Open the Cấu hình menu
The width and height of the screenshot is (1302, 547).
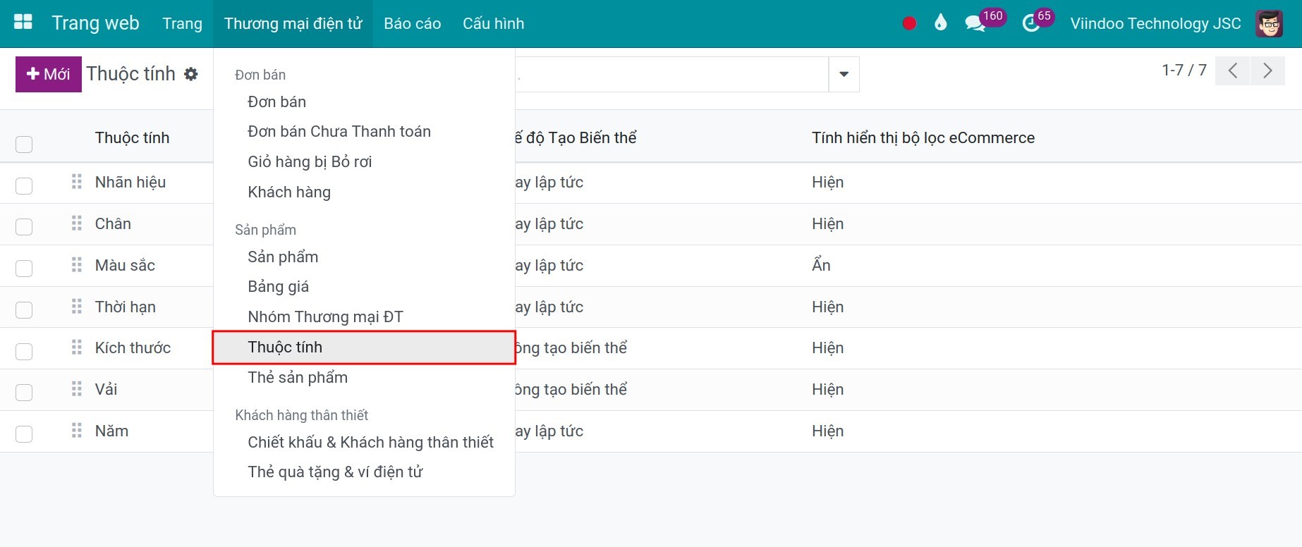[x=494, y=23]
